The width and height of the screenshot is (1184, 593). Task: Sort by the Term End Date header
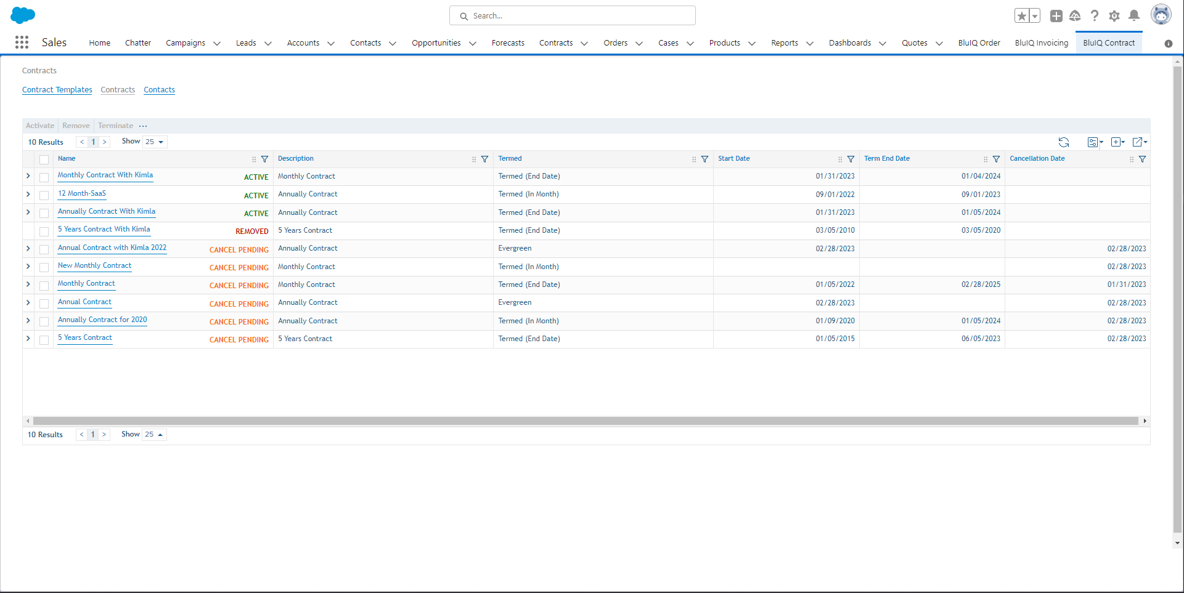[887, 159]
